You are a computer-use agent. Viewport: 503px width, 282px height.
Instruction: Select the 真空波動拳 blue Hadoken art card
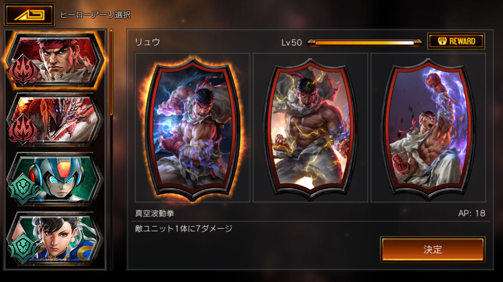click(192, 127)
